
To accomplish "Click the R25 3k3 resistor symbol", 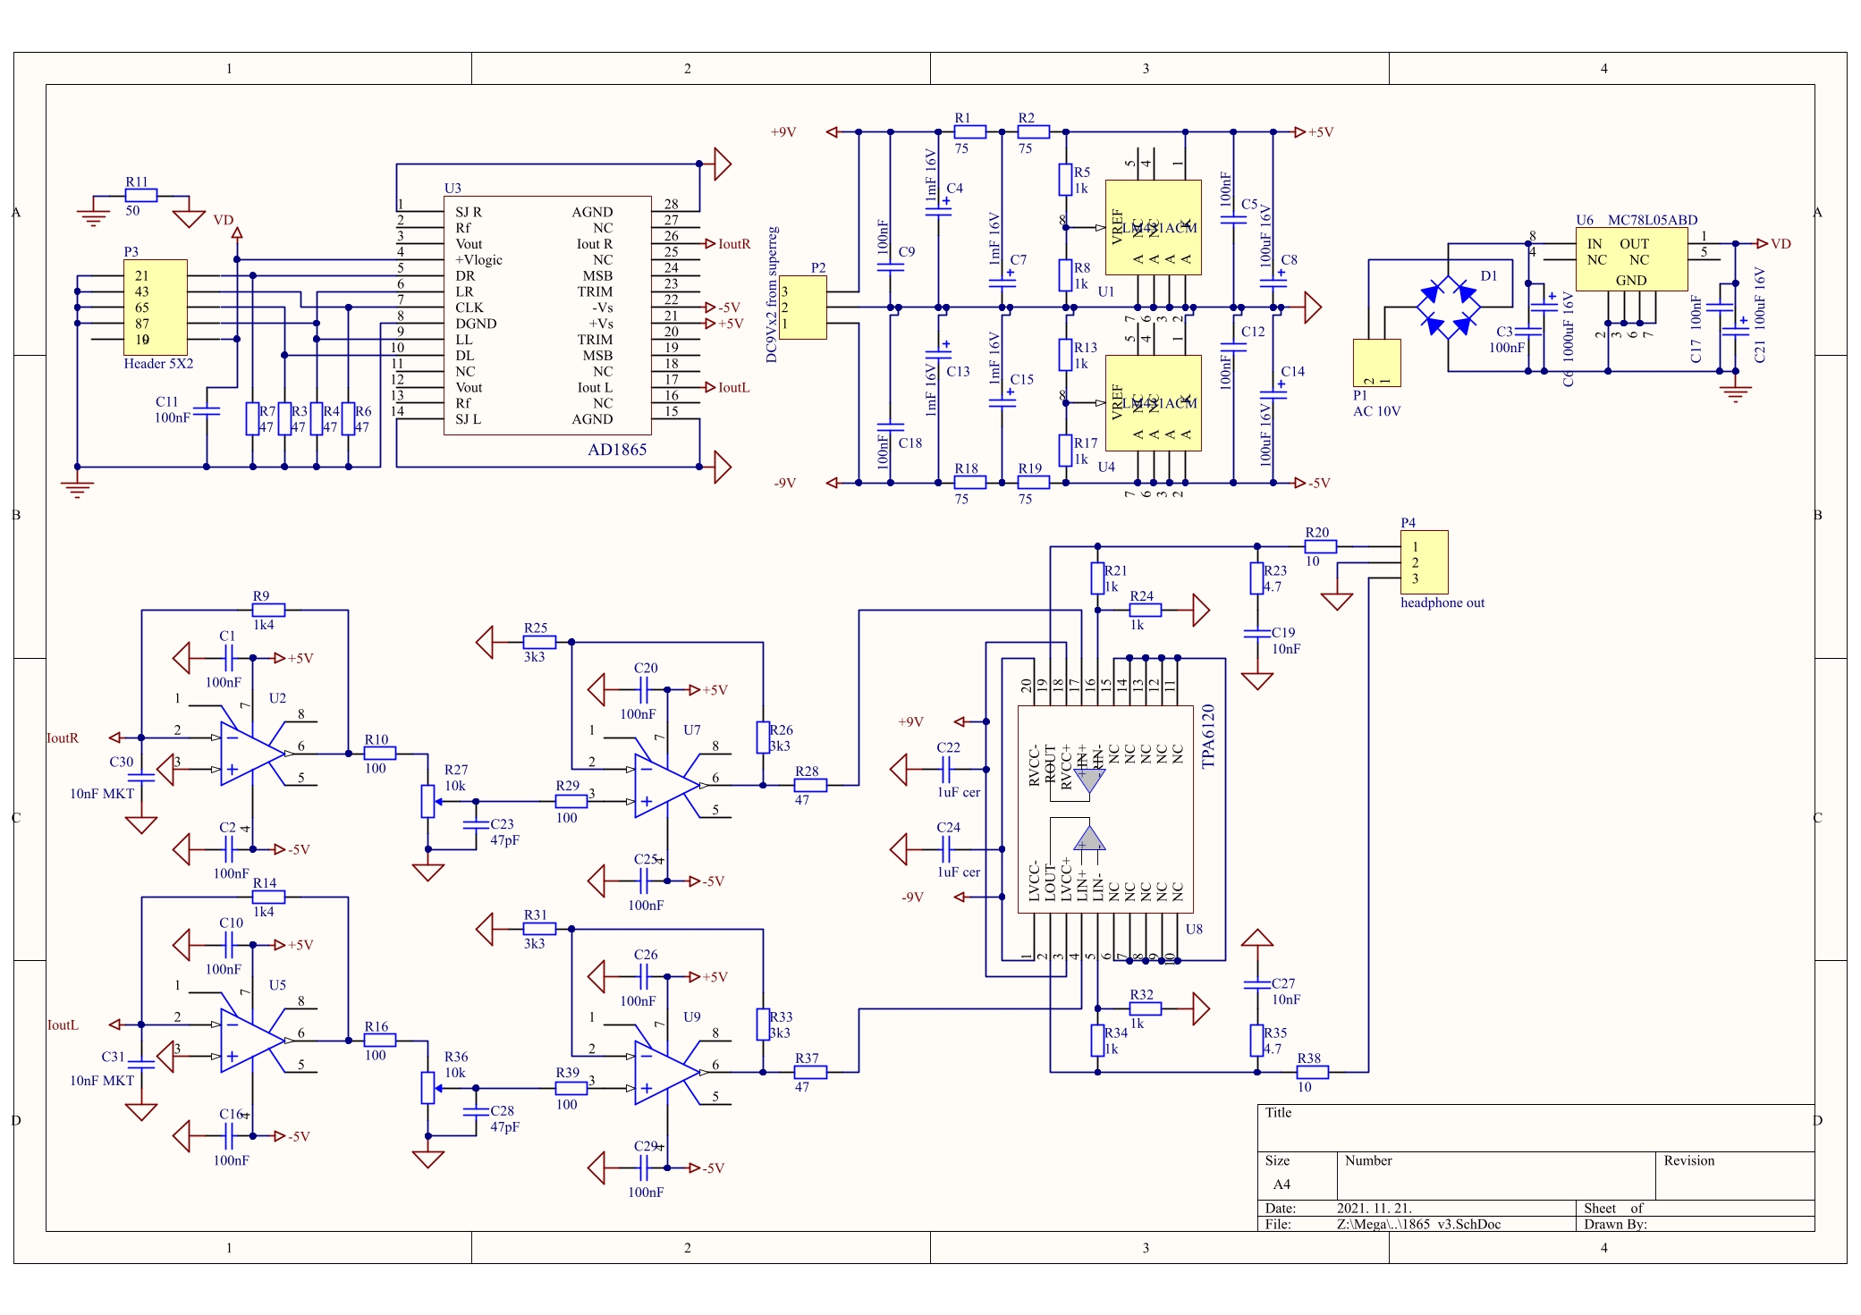I will click(539, 642).
